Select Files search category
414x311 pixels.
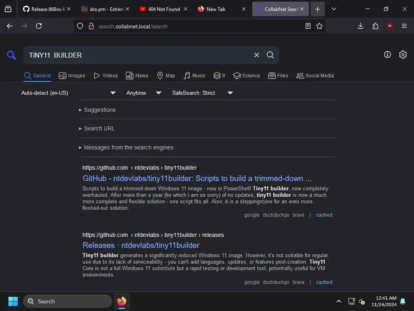tap(278, 76)
